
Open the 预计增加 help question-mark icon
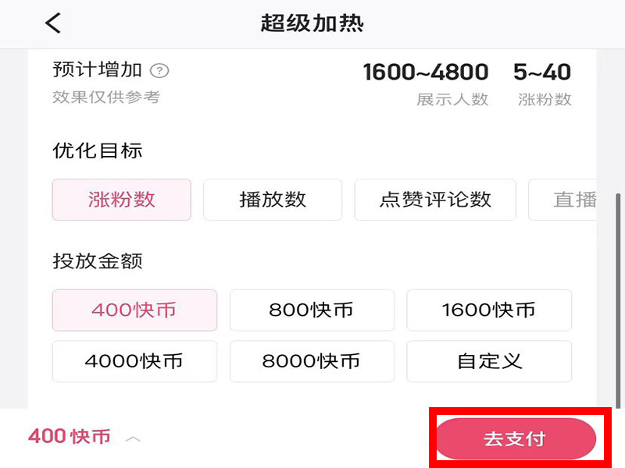coord(159,71)
